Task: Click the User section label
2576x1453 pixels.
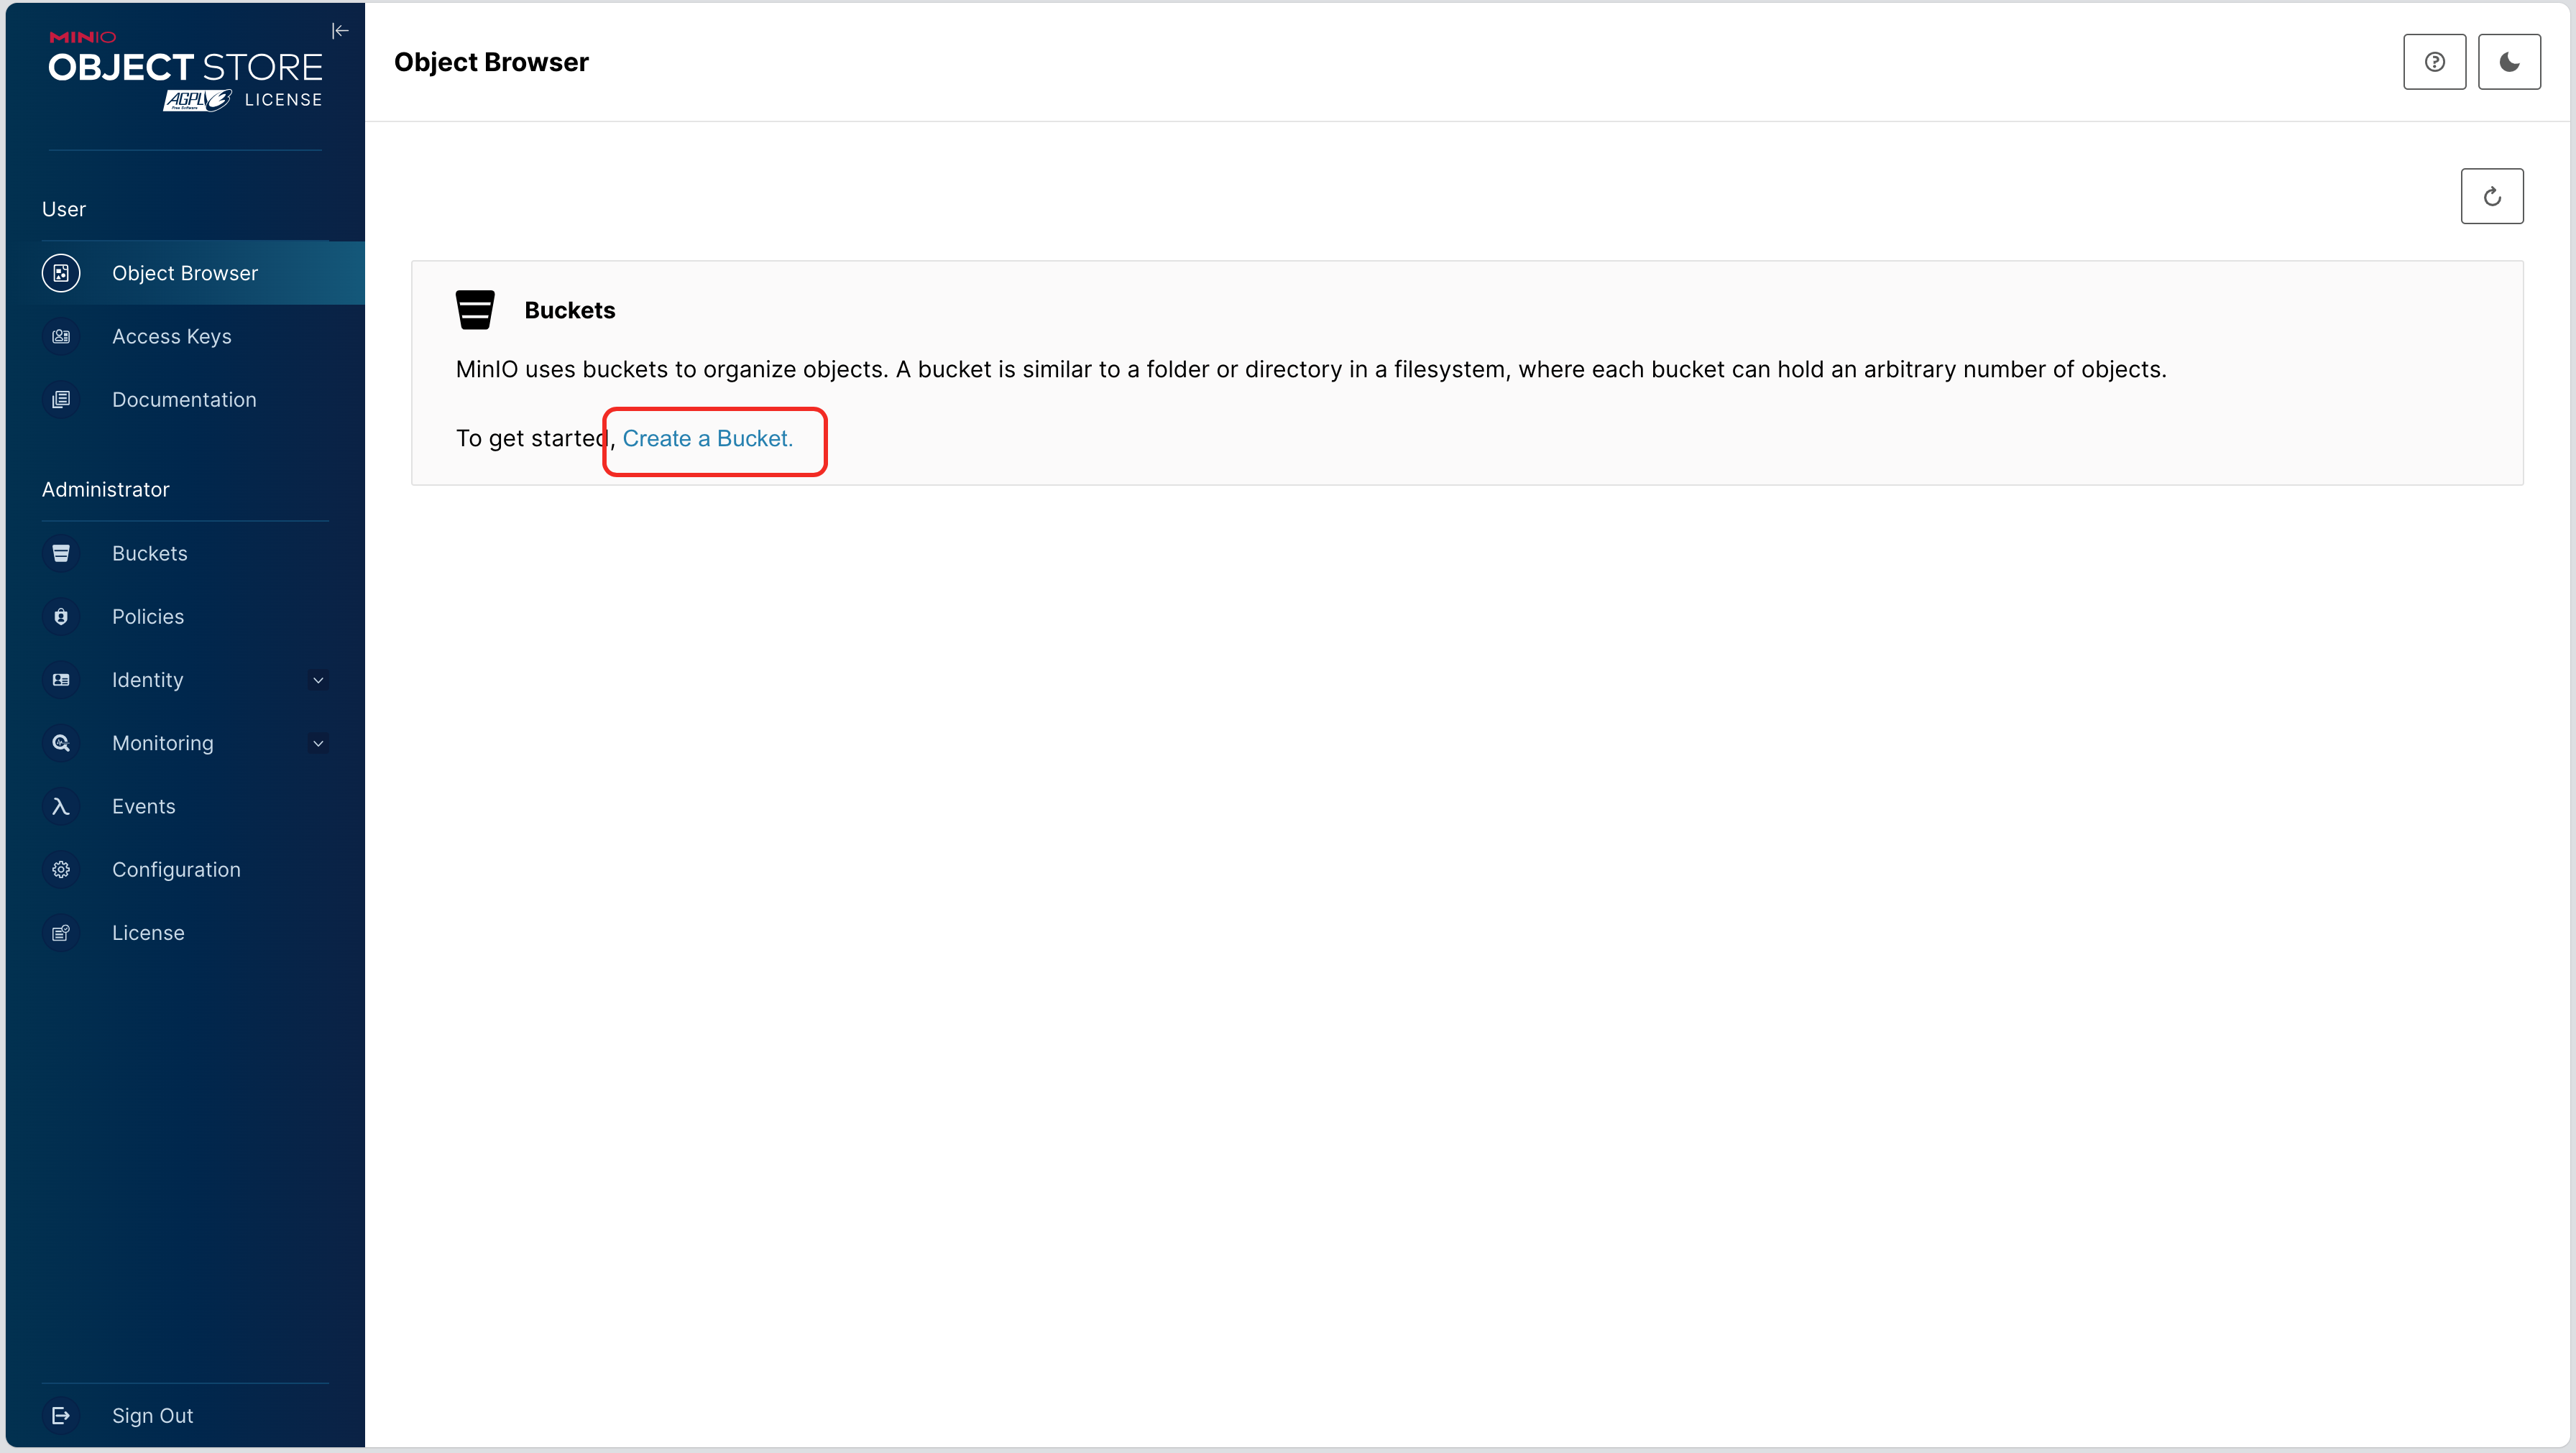Action: [x=64, y=209]
